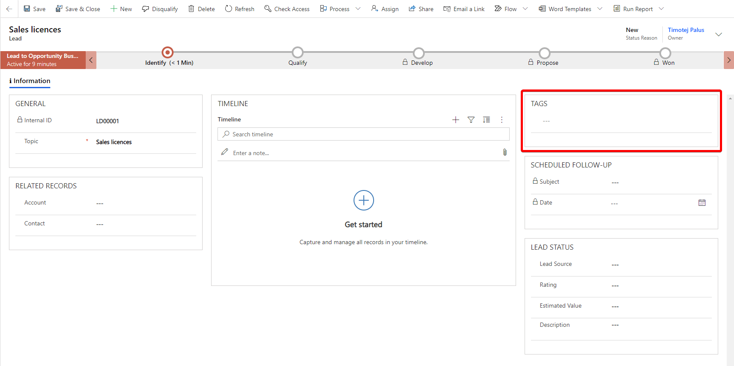The width and height of the screenshot is (734, 366).
Task: Open the Information tab
Action: tap(30, 81)
